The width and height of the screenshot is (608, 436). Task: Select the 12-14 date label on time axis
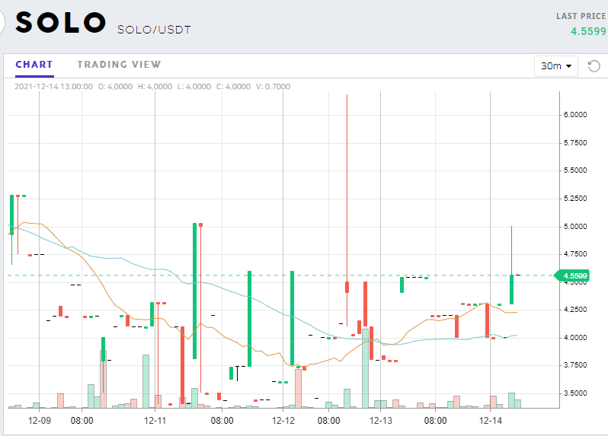coord(491,421)
